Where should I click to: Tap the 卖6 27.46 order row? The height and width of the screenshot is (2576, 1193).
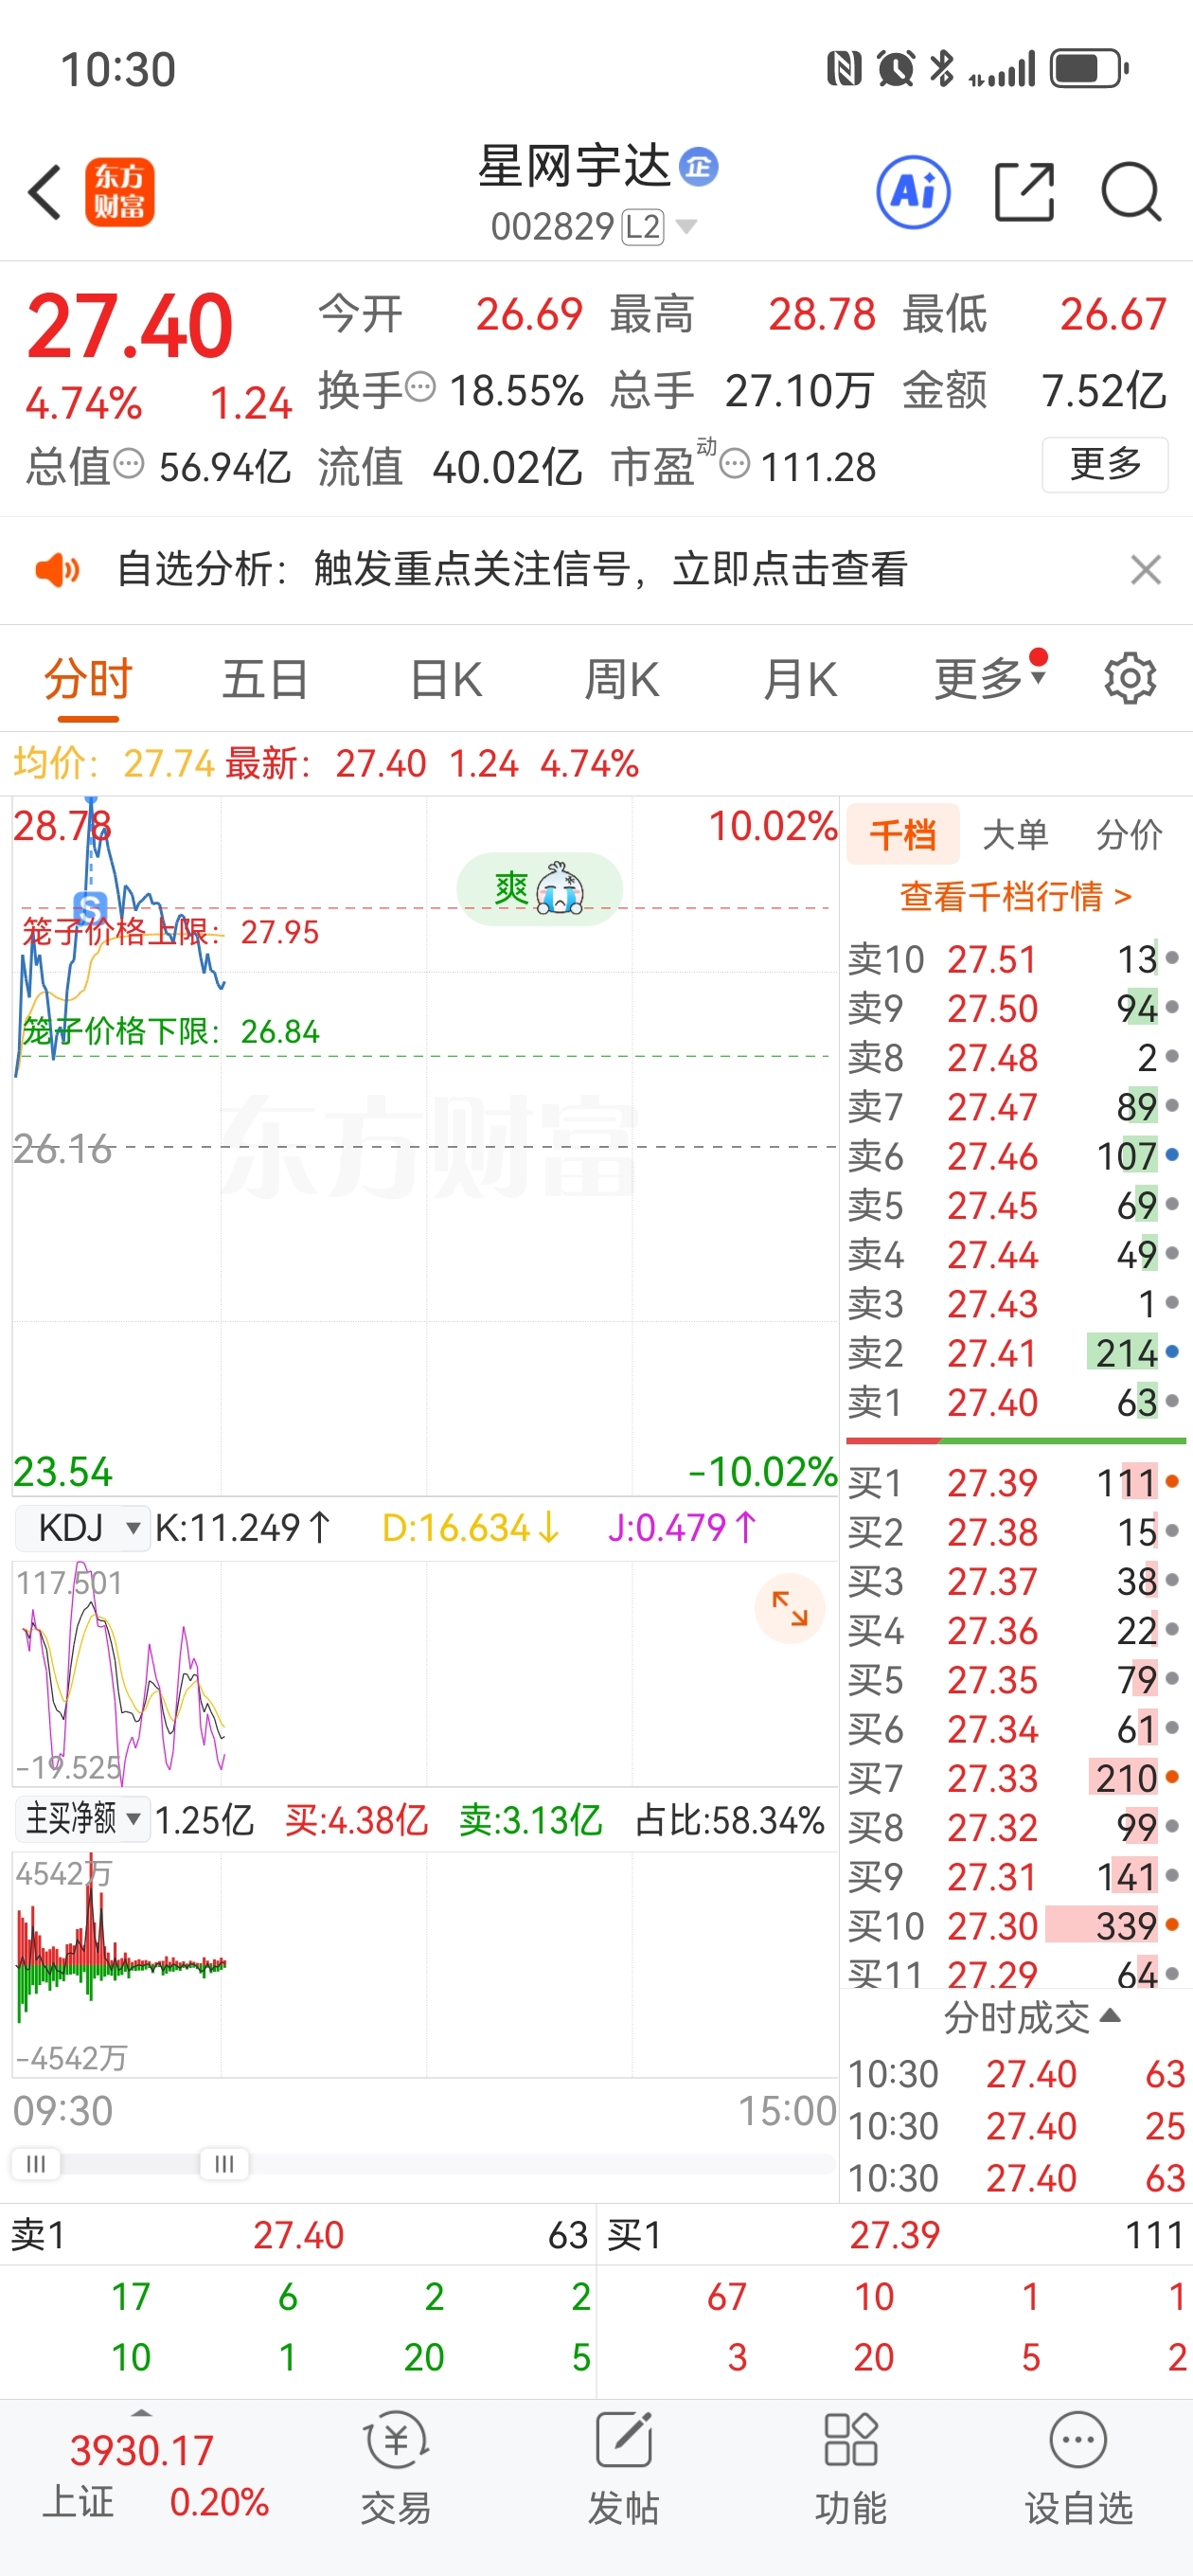pos(1015,1156)
